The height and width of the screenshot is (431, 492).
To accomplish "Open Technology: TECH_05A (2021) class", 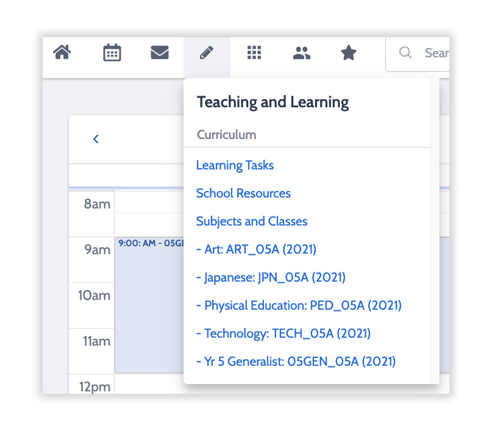I will [283, 333].
